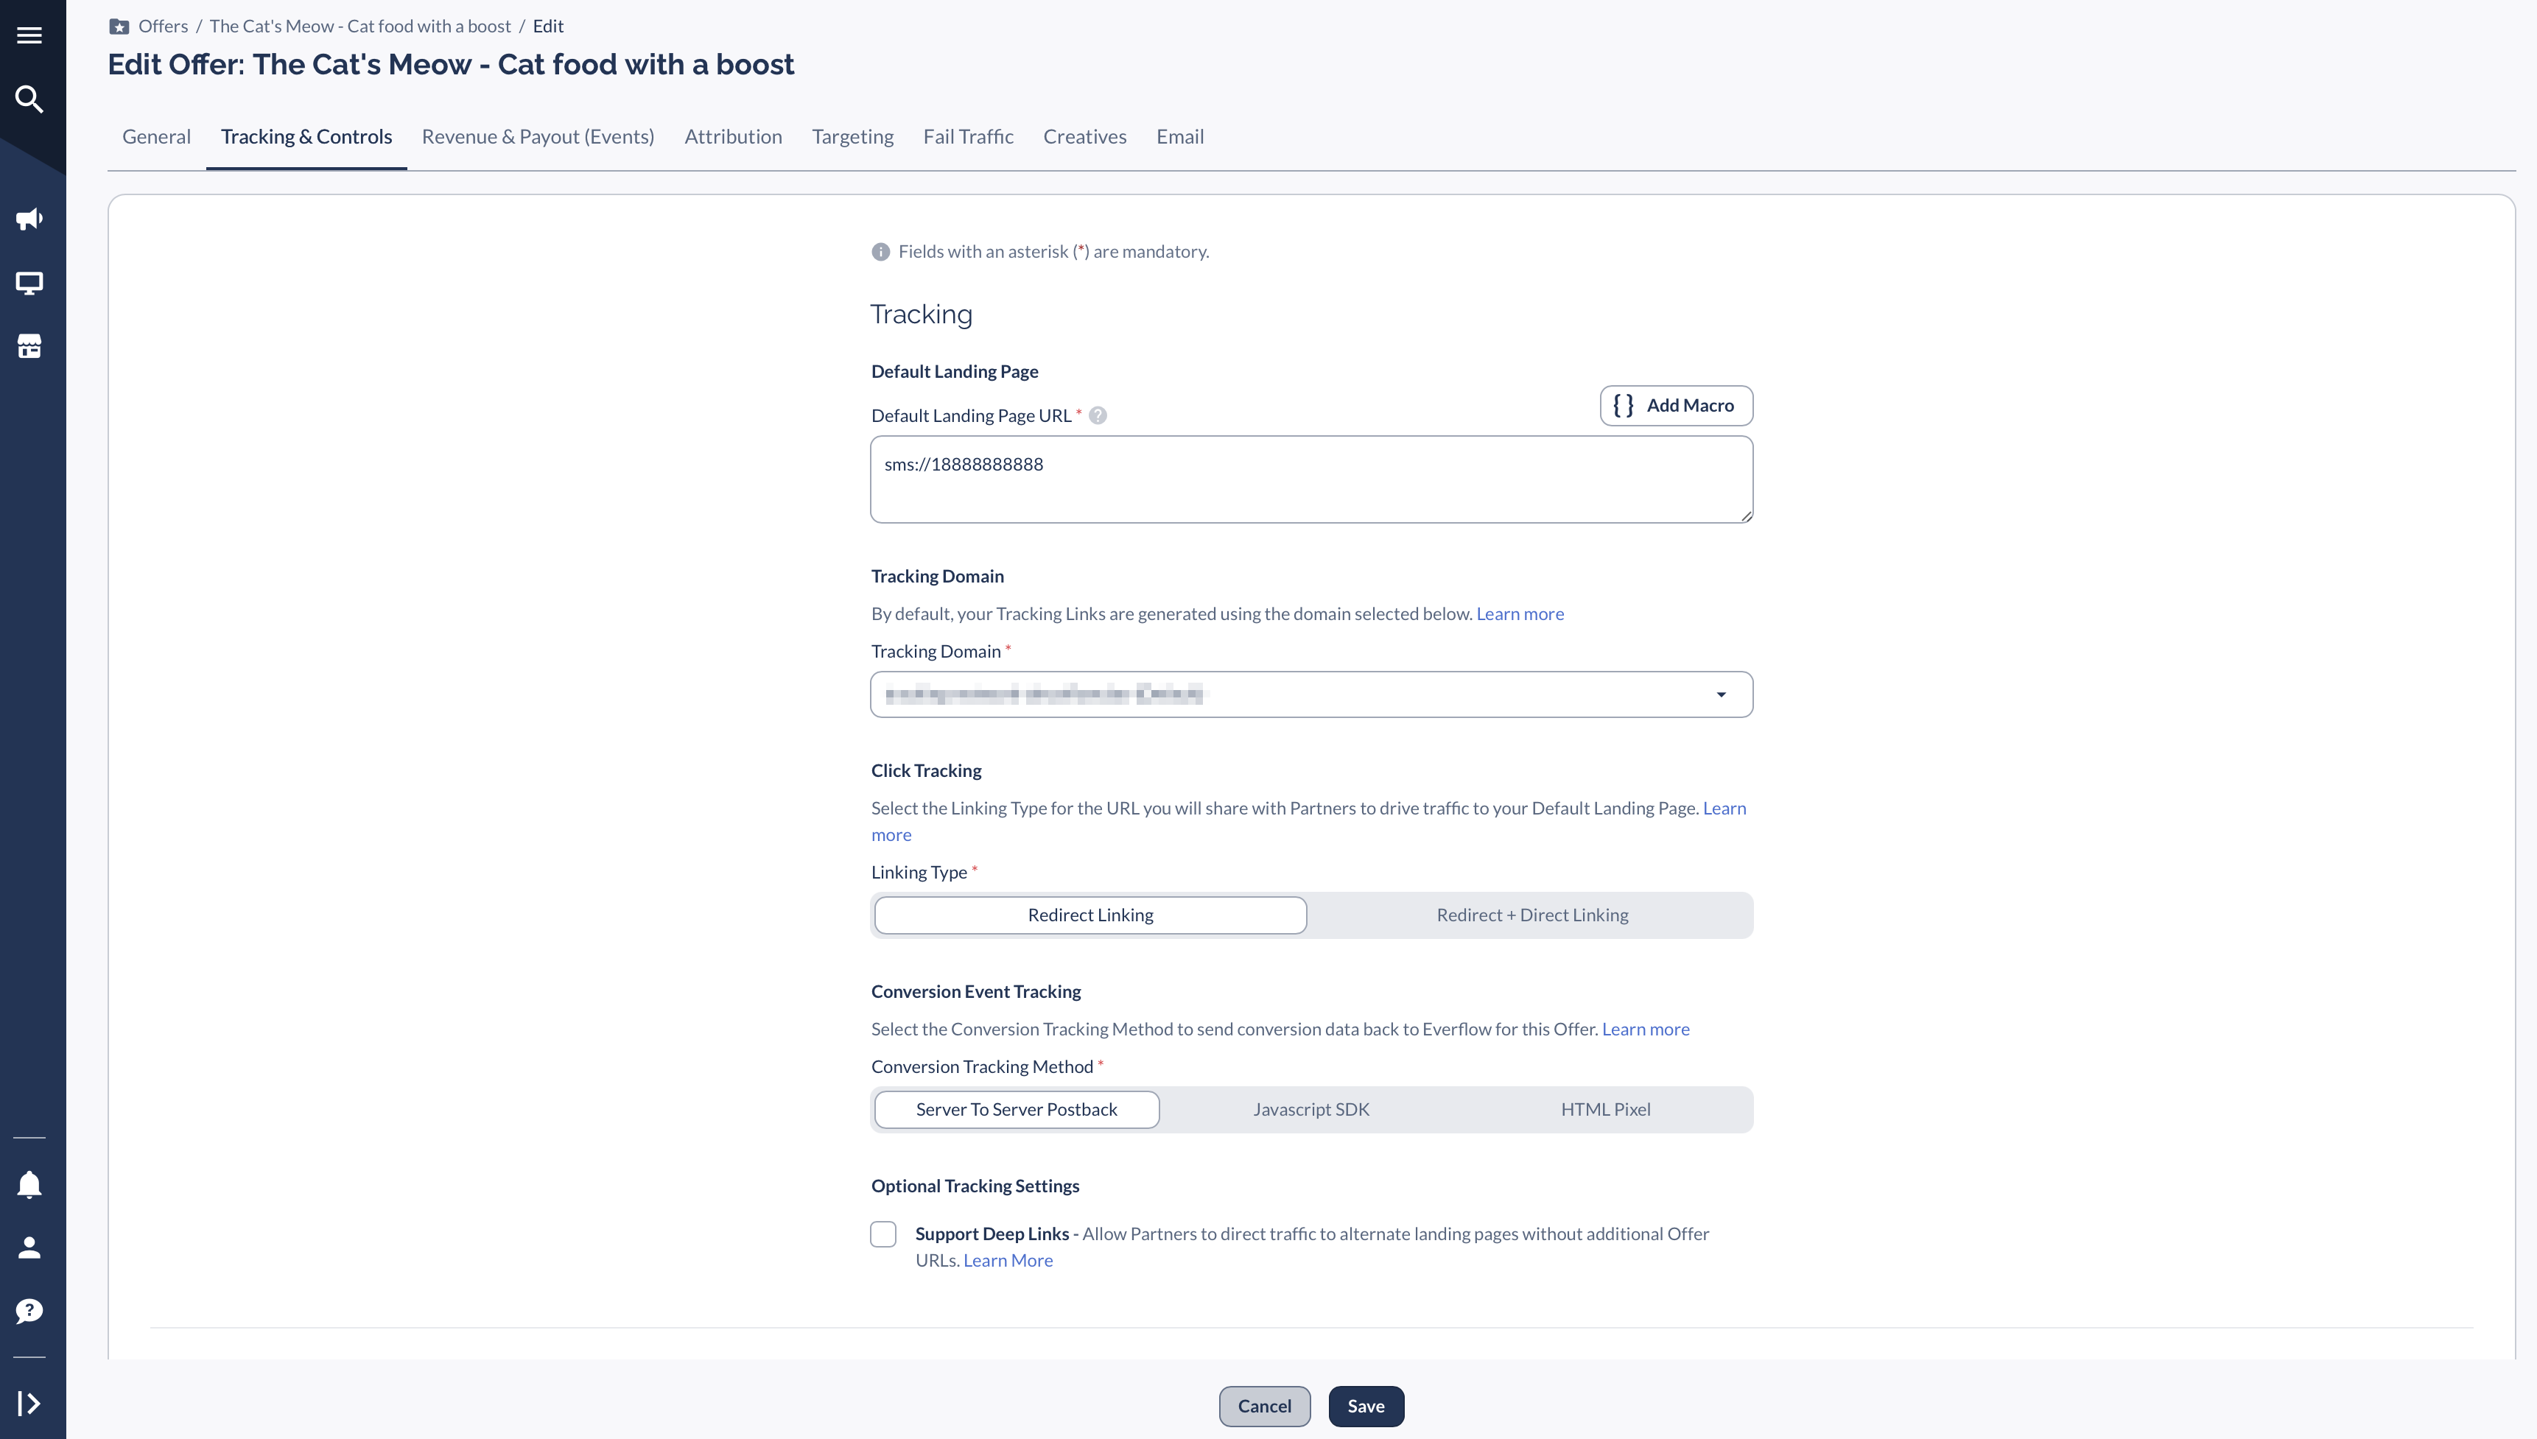Click The Cat's Meow breadcrumb link
The image size is (2537, 1439).
pos(359,27)
